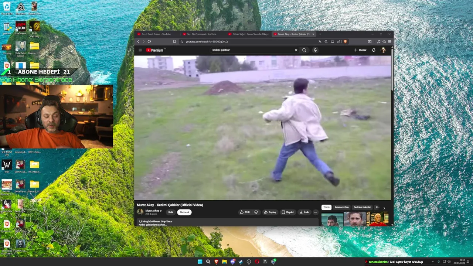
Task: Download the video with İndir
Action: 304,212
